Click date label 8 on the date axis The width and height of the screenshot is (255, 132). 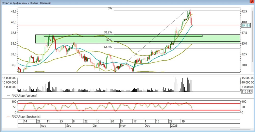point(73,122)
